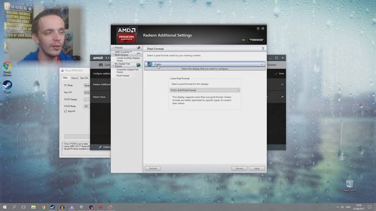Click the display icon beside My Digital Flat Panels
The image size is (376, 211).
[x=139, y=65]
